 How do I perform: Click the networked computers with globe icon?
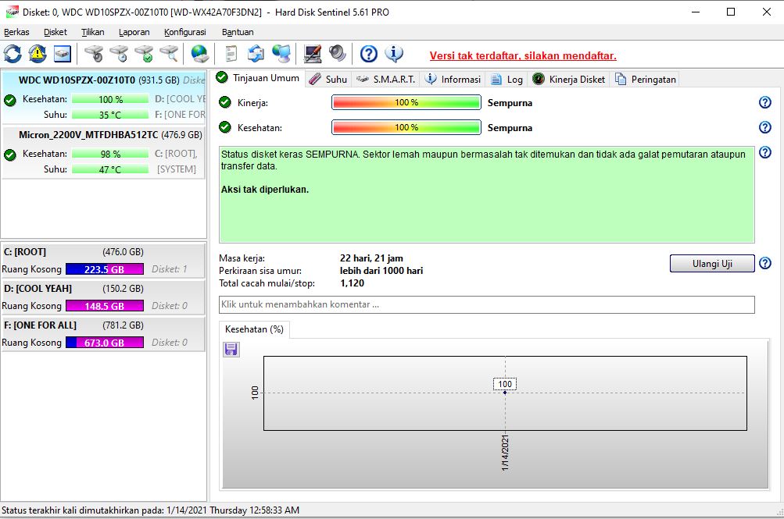(281, 54)
